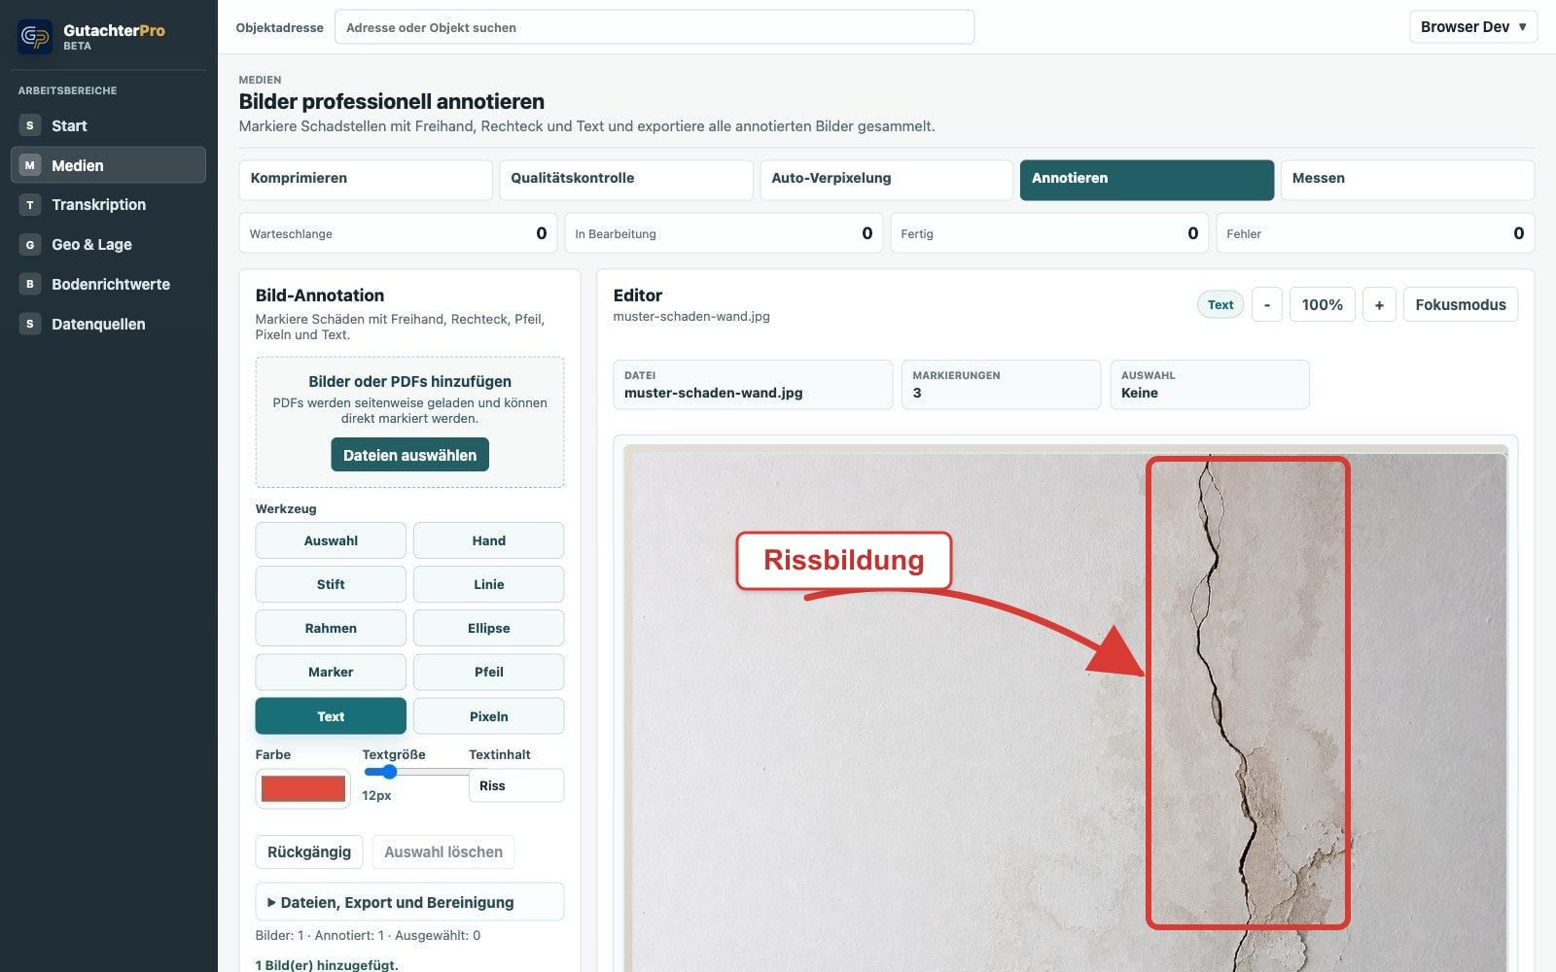The height and width of the screenshot is (972, 1556).
Task: Click the Rückgängig button
Action: click(309, 851)
